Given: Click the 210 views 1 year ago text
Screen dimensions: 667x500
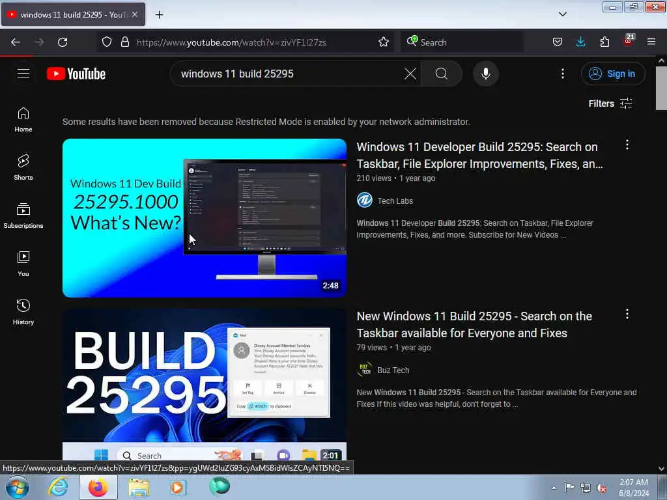Looking at the screenshot, I should (395, 178).
